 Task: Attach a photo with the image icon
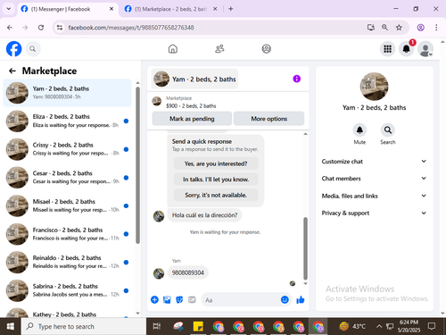[167, 299]
